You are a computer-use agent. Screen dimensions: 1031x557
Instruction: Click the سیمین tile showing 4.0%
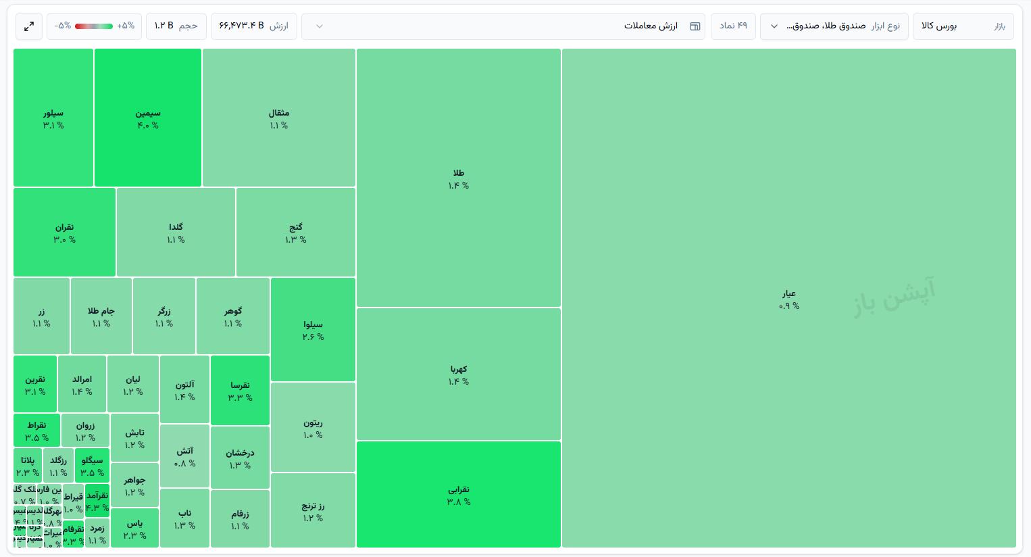point(148,118)
